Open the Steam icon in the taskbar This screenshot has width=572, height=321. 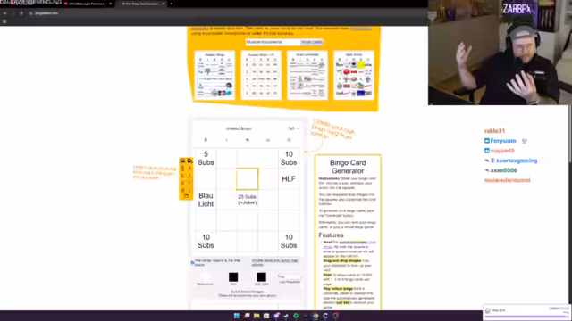click(x=286, y=316)
